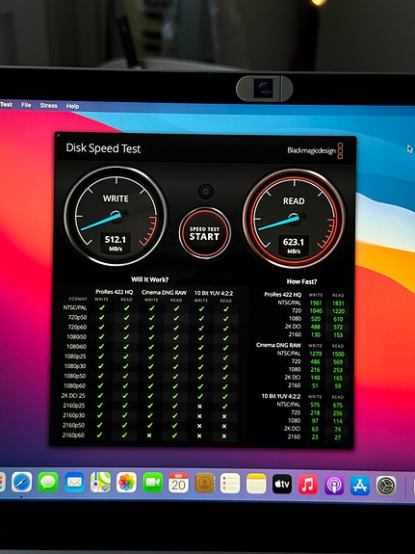Screen dimensions: 415x554
Task: Open System Preferences from the Dock
Action: pyautogui.click(x=386, y=485)
